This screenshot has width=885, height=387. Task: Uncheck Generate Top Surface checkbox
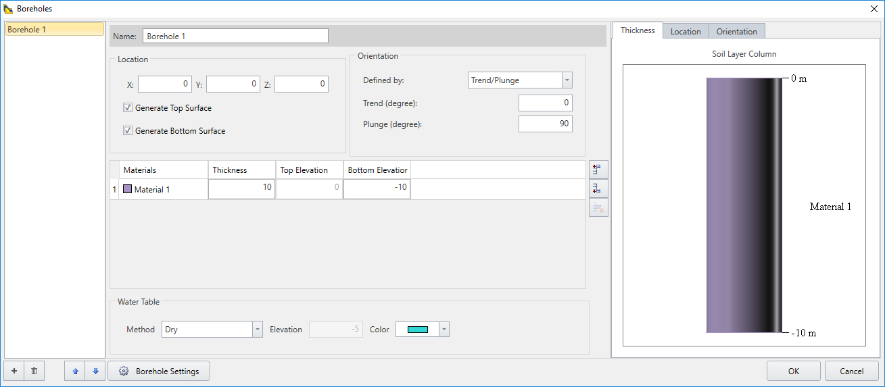pos(128,108)
